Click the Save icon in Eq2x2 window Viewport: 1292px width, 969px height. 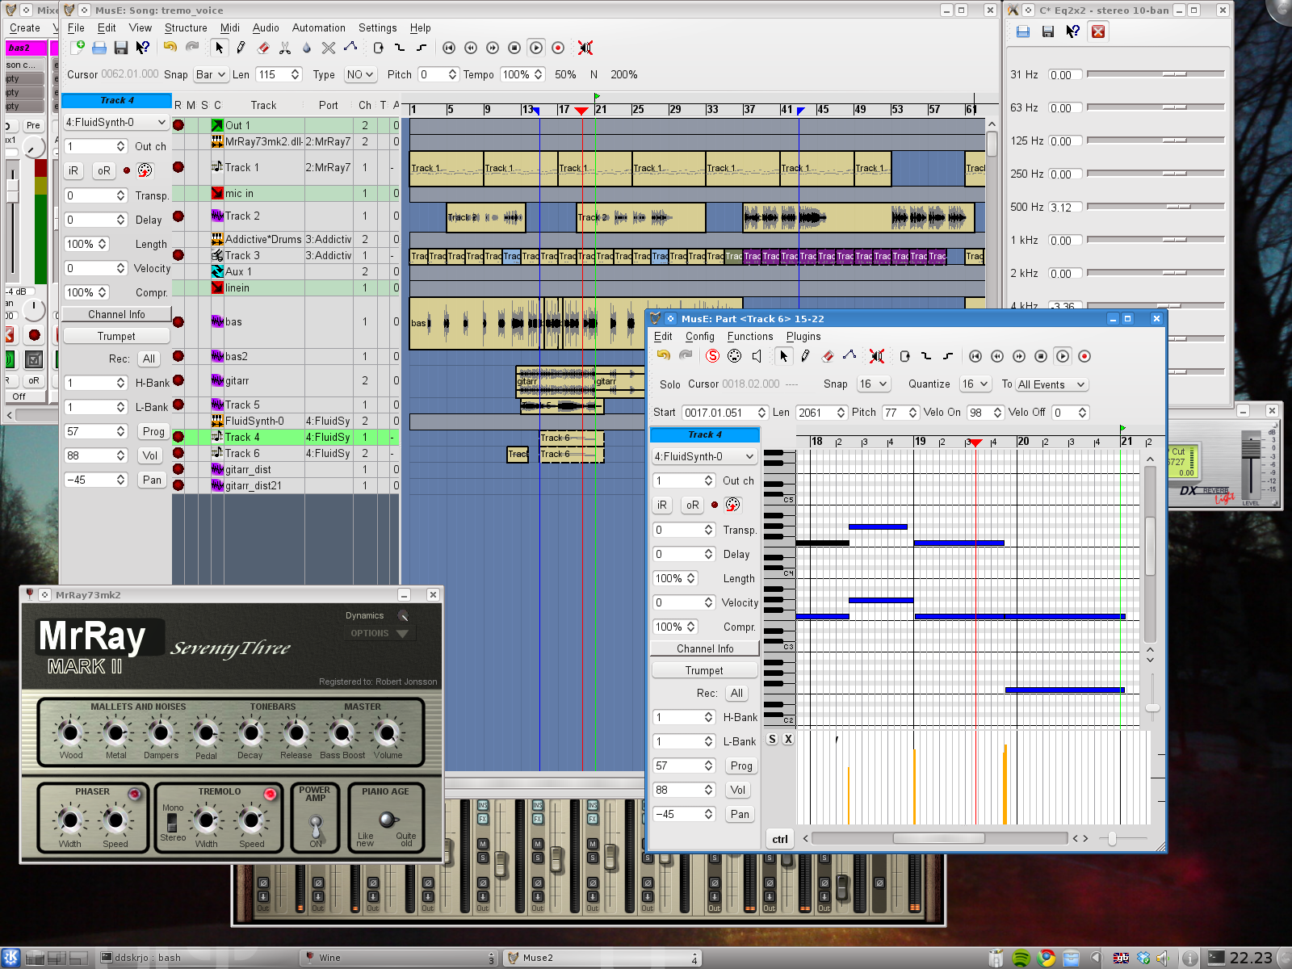coord(1047,31)
